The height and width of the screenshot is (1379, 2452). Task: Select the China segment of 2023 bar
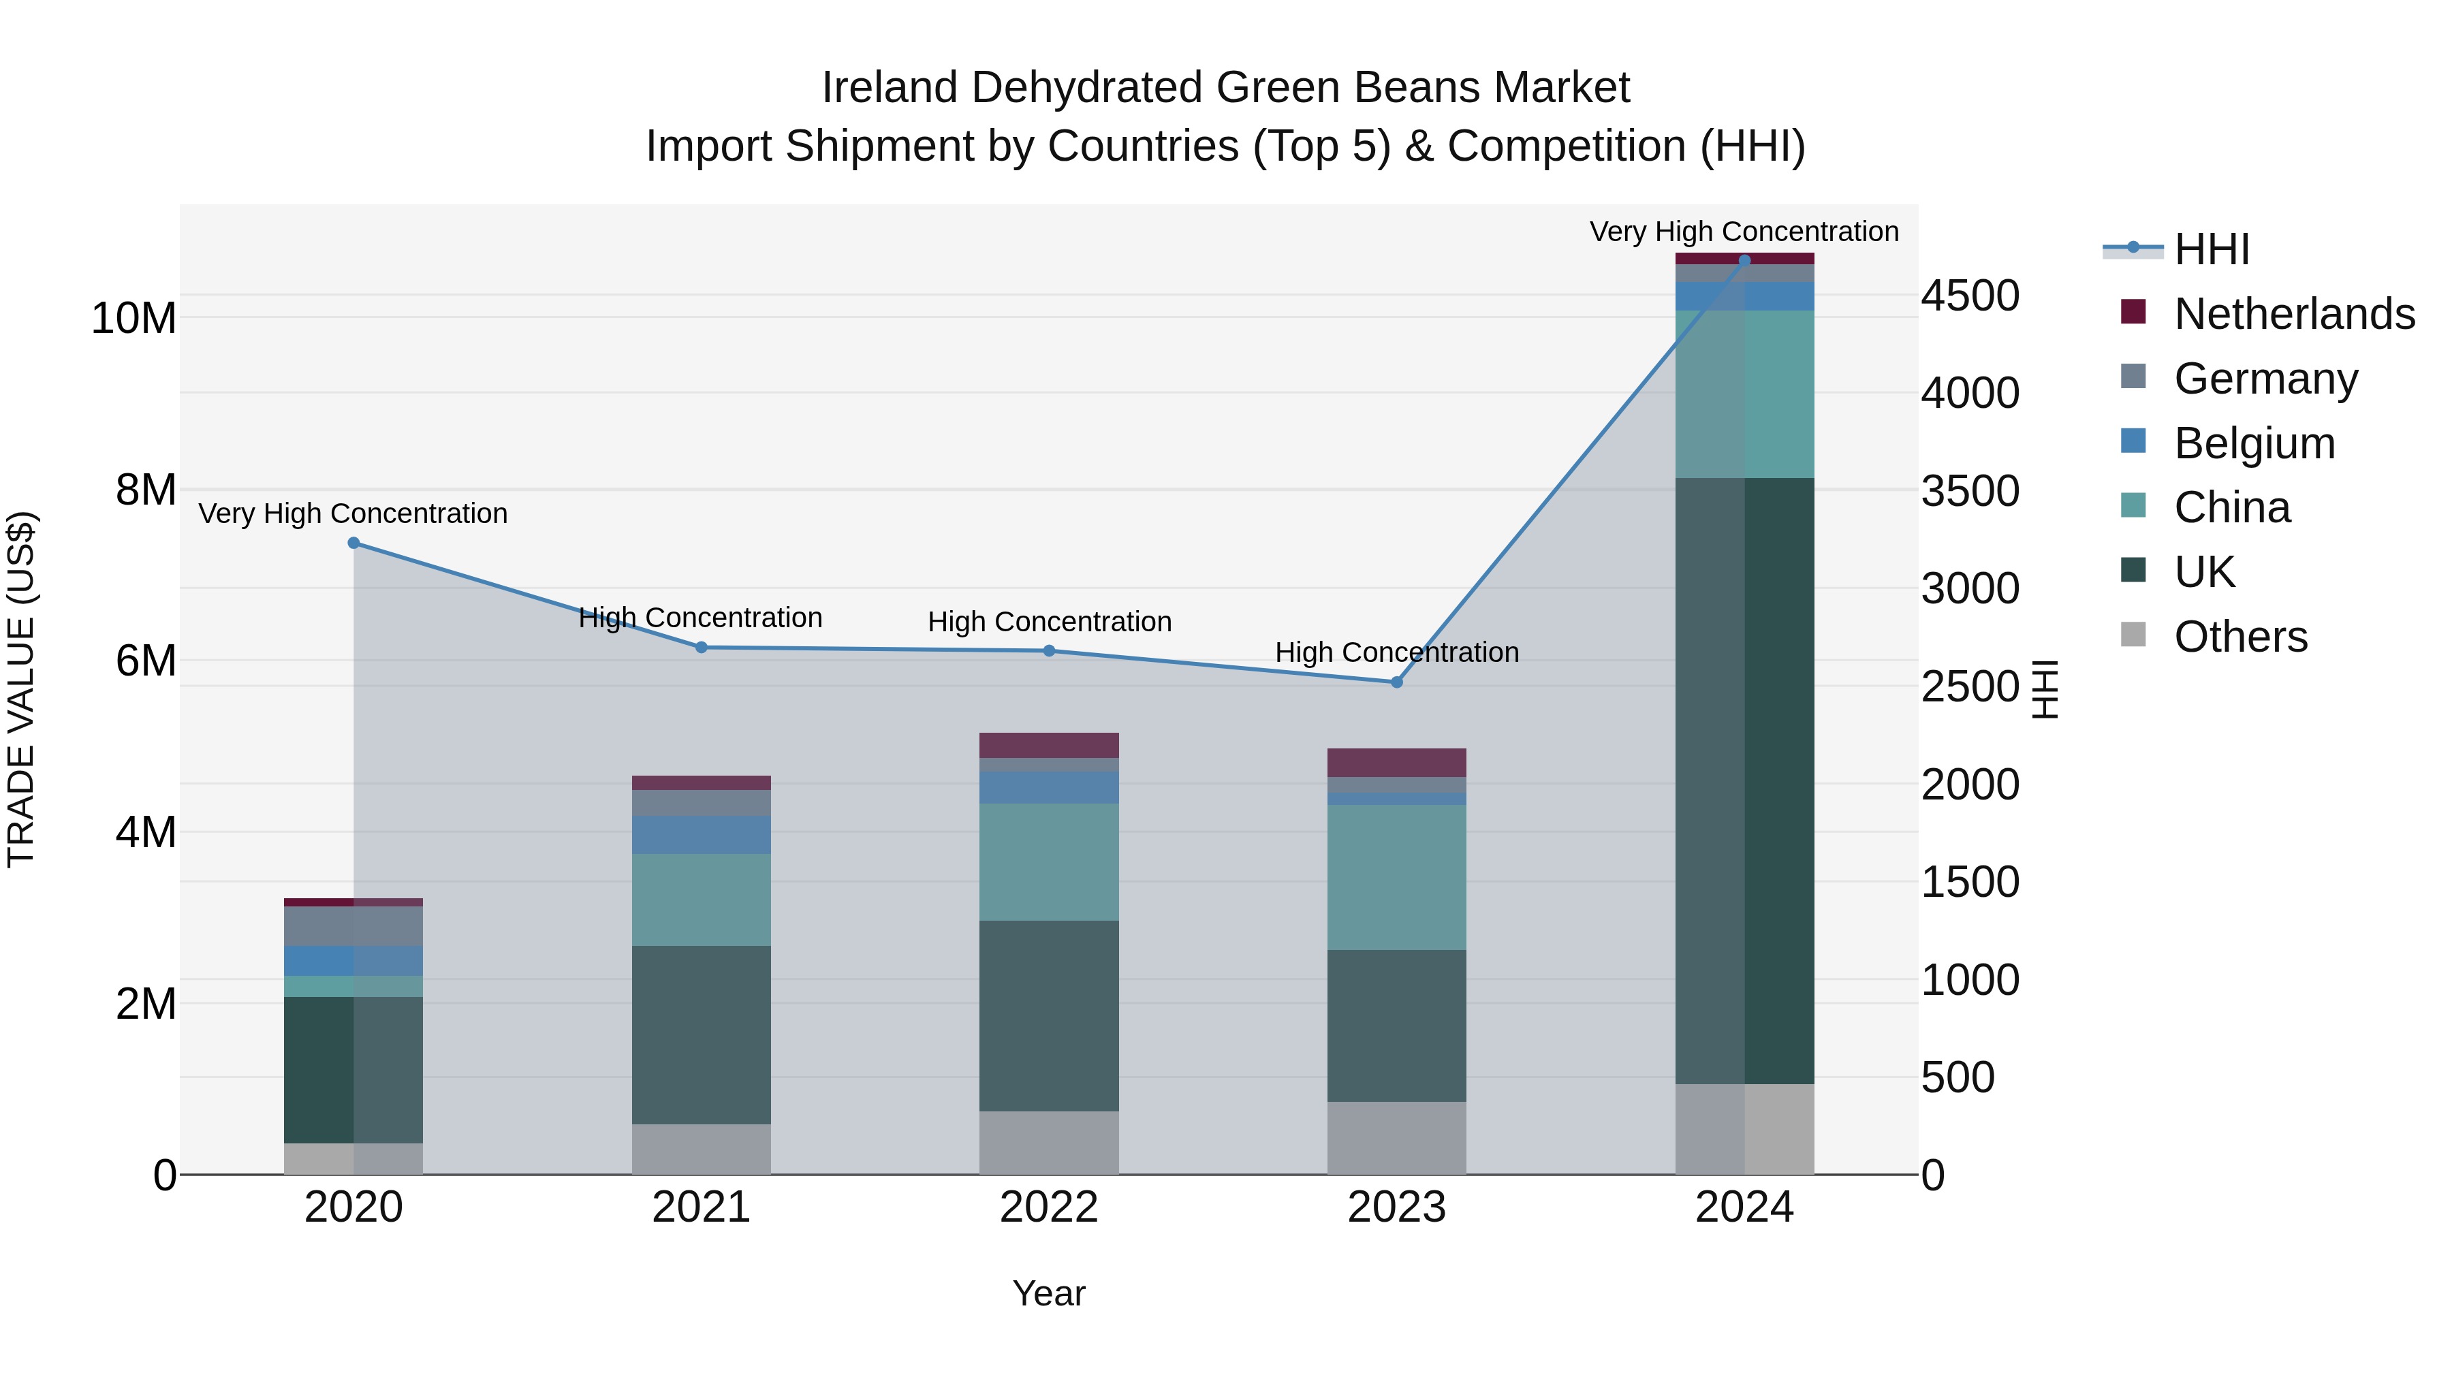tap(1396, 878)
